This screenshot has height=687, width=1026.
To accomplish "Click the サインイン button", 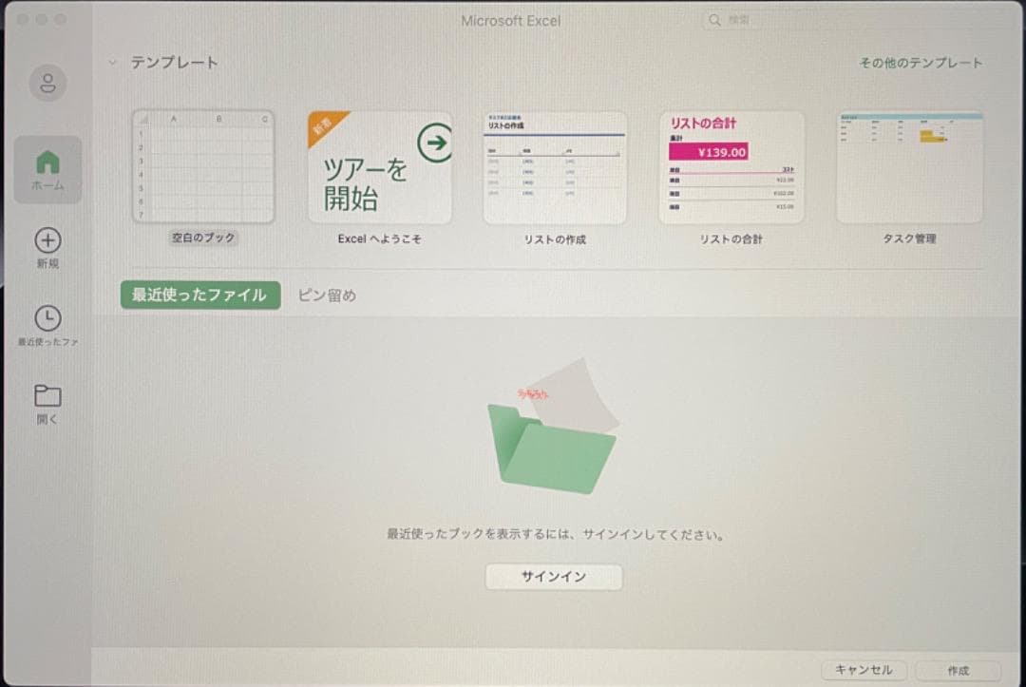I will point(553,577).
